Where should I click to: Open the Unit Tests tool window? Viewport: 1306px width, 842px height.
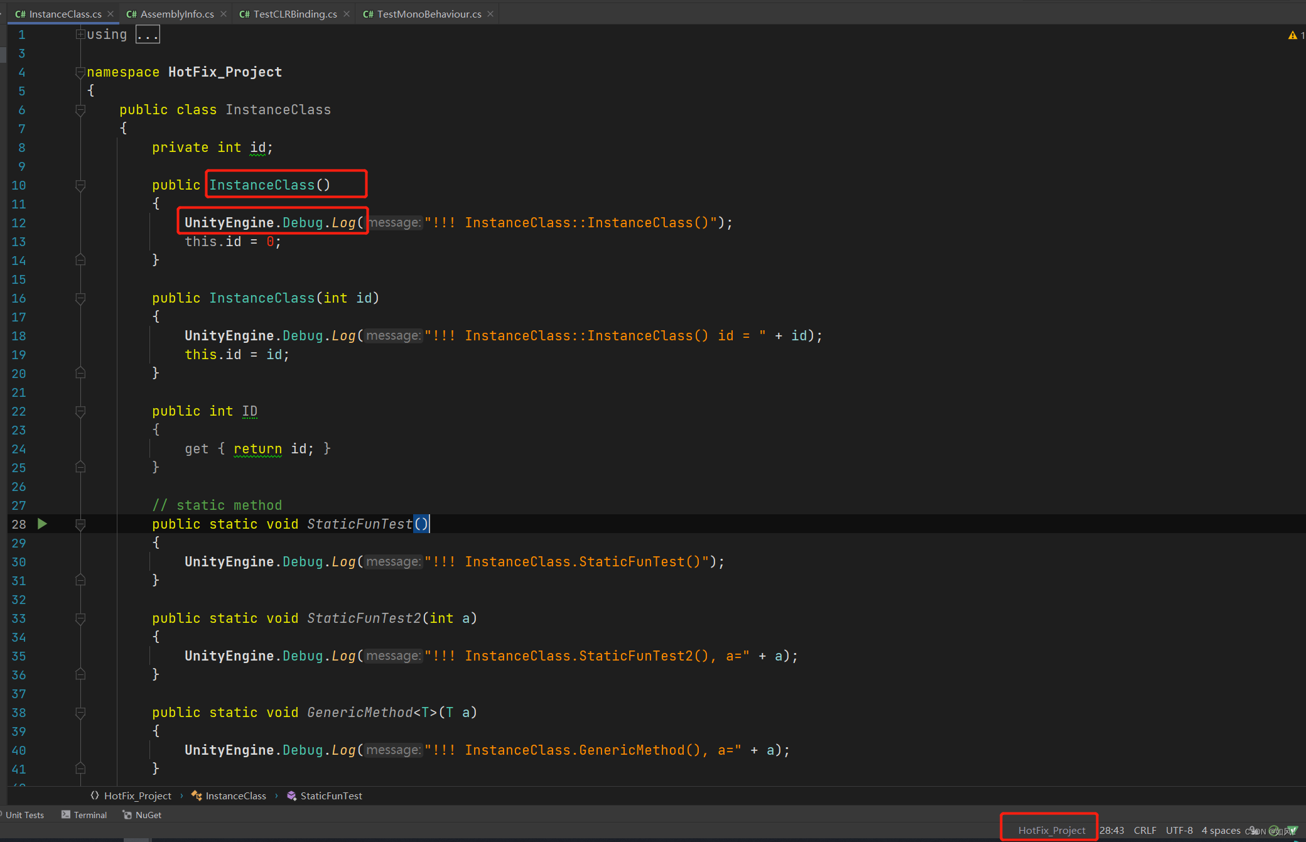tap(23, 815)
